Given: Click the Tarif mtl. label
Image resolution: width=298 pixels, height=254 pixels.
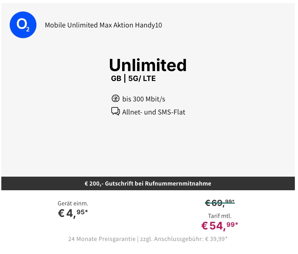Looking at the screenshot, I should (x=220, y=216).
